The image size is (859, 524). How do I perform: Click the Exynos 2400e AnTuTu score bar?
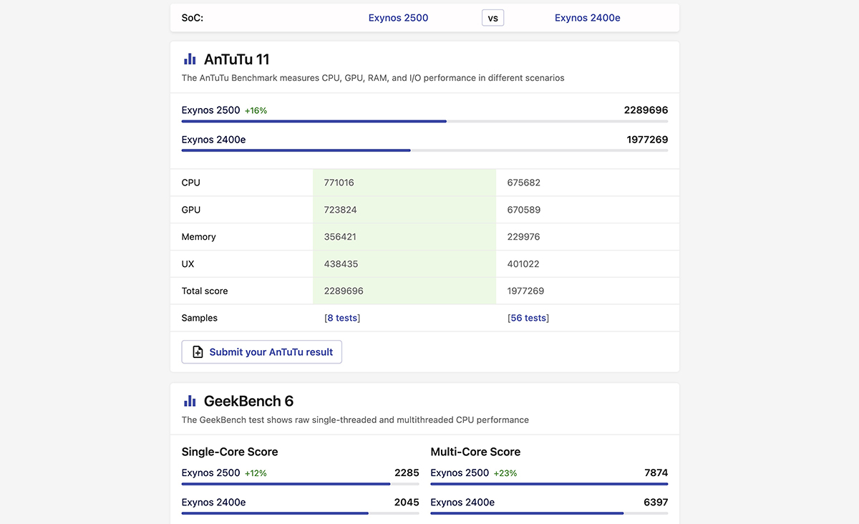424,150
